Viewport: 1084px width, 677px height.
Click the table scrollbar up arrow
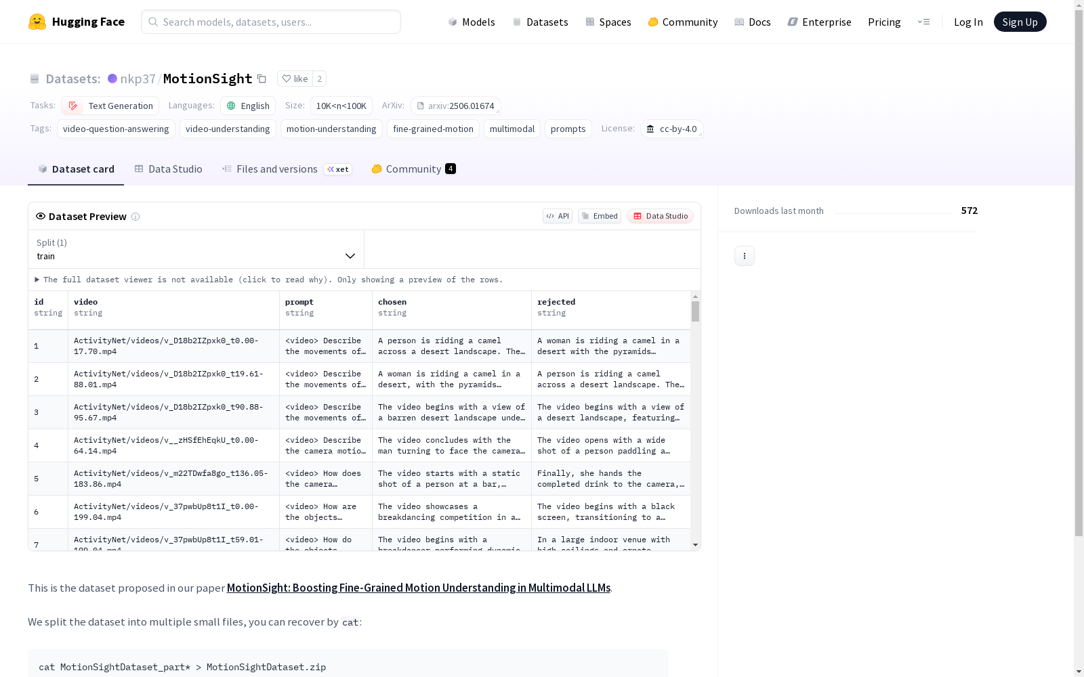point(695,297)
